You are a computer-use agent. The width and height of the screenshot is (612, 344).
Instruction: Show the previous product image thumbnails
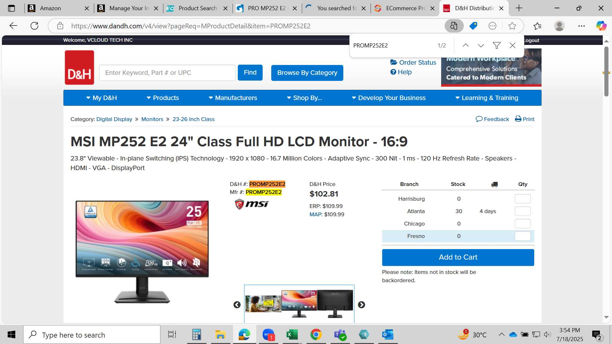click(237, 305)
